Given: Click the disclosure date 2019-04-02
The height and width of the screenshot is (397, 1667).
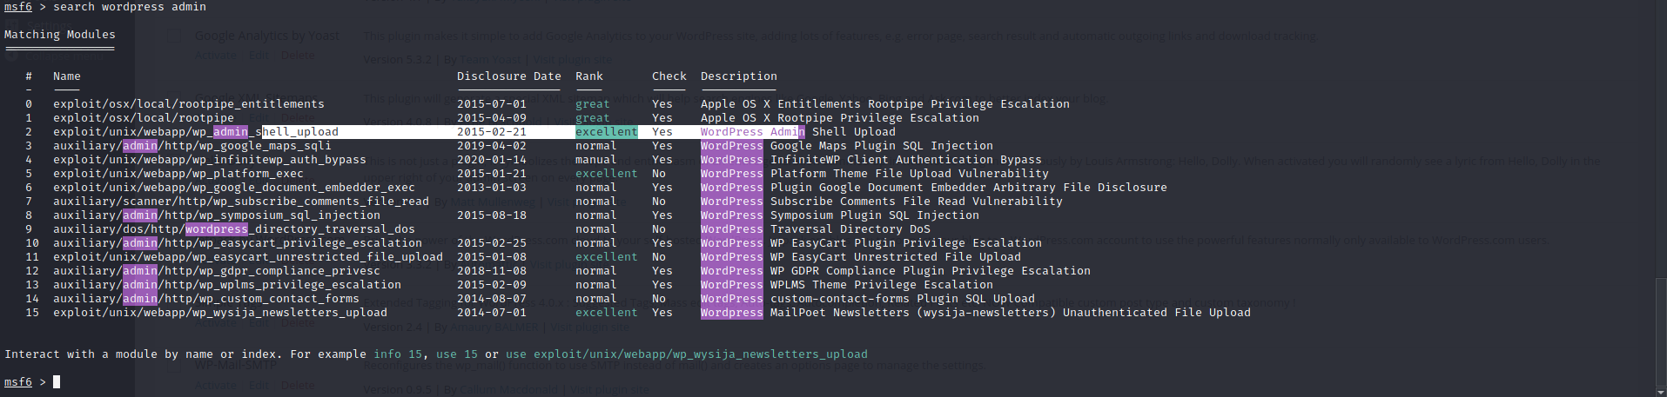Looking at the screenshot, I should (x=492, y=146).
